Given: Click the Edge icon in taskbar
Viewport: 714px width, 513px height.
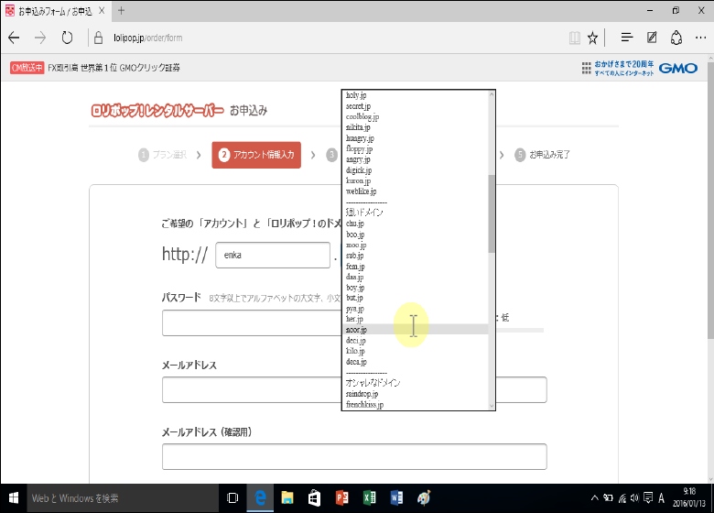Looking at the screenshot, I should tap(260, 498).
